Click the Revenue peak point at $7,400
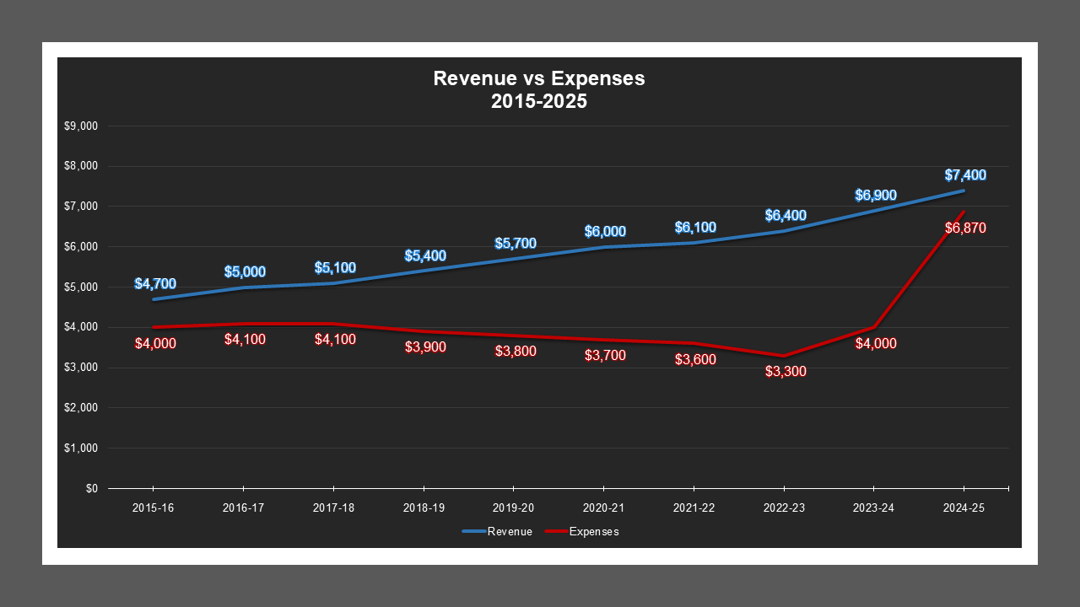 [963, 191]
